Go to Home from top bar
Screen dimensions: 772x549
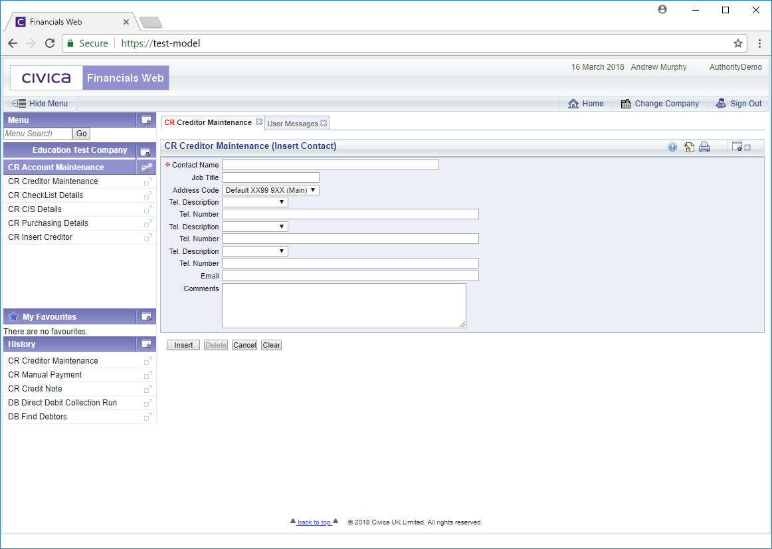(585, 104)
